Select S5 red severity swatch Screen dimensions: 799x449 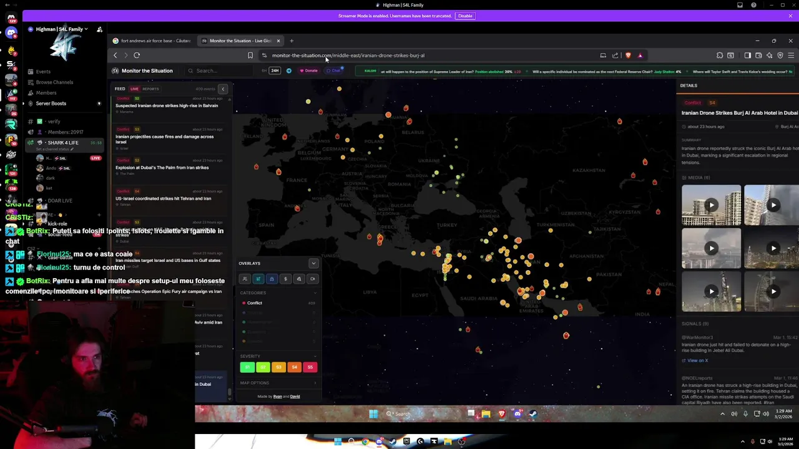pos(310,367)
